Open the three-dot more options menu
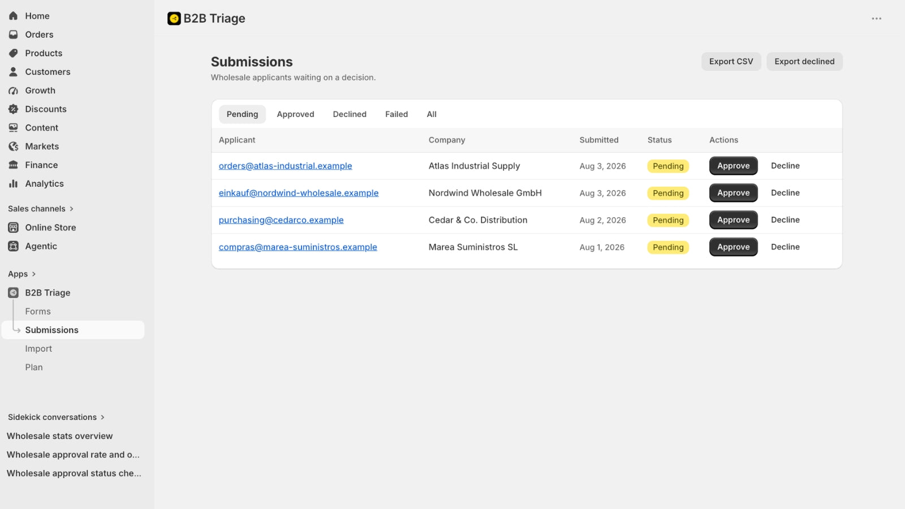The image size is (905, 509). tap(877, 19)
